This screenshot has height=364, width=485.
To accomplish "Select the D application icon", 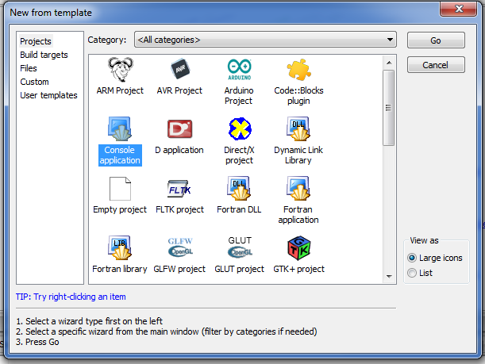I will coord(179,128).
